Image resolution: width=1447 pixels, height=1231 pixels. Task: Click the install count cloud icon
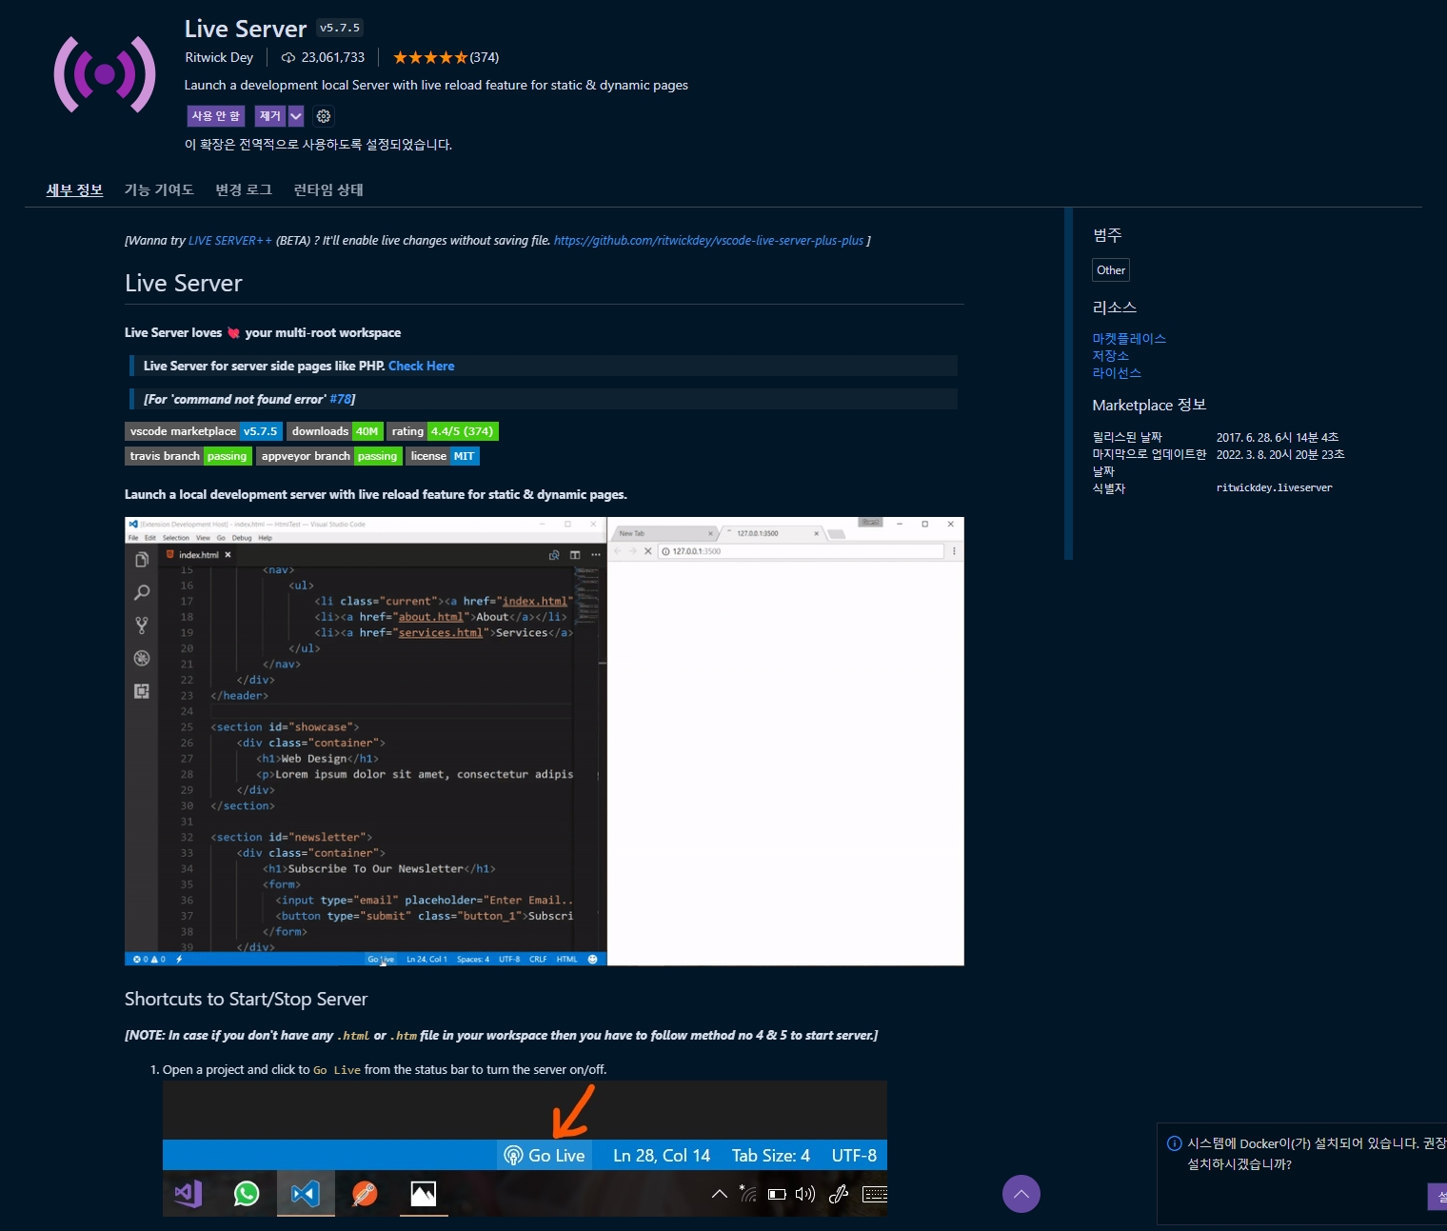click(287, 58)
